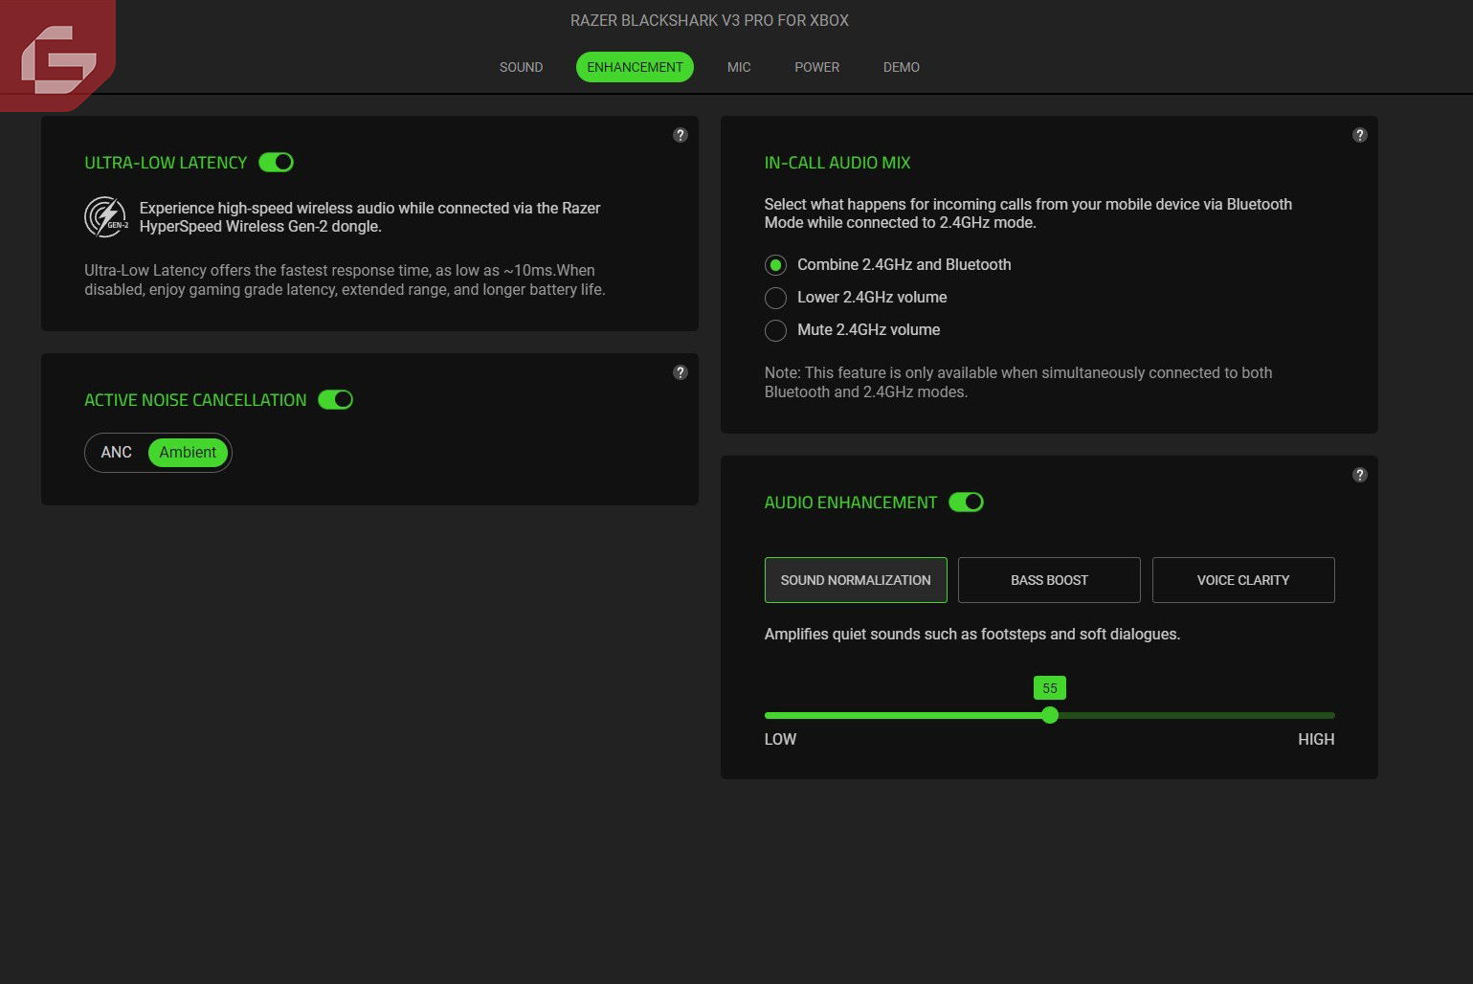Click the 'Amplifies quiet sounds' description text
This screenshot has width=1473, height=984.
(x=972, y=634)
